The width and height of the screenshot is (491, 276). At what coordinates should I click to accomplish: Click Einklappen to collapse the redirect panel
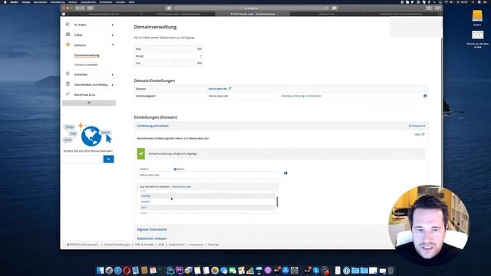[x=417, y=126]
